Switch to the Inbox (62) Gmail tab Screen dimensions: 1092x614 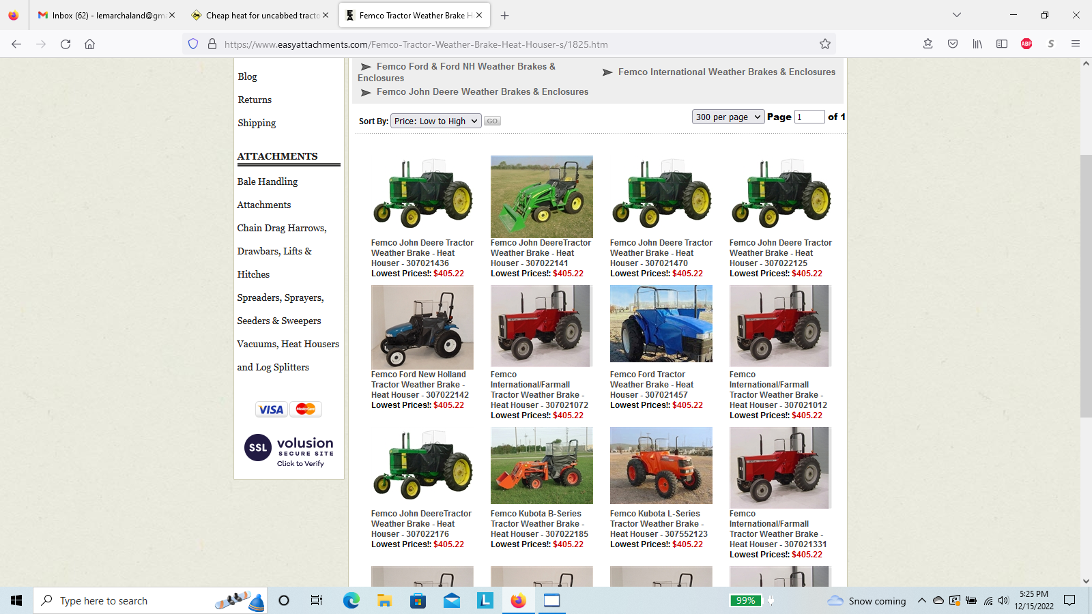[x=106, y=15]
